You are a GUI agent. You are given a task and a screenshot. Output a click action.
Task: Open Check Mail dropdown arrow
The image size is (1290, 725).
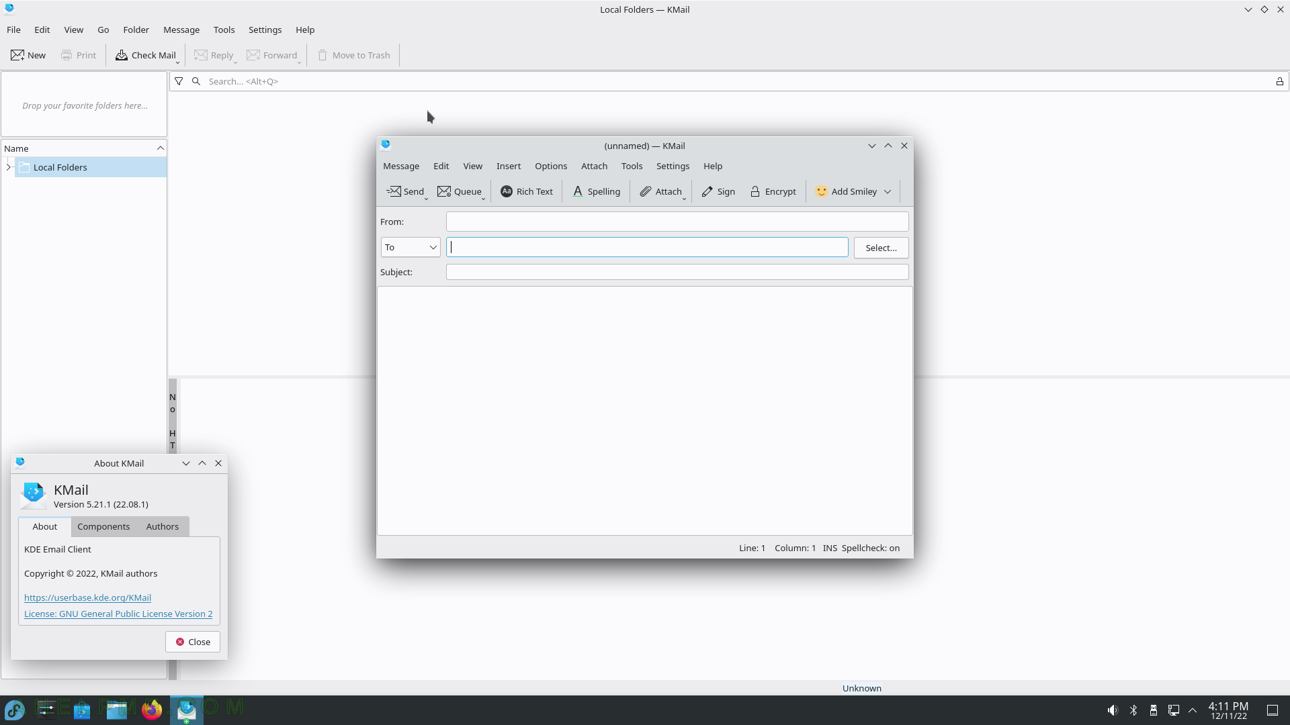coord(178,62)
